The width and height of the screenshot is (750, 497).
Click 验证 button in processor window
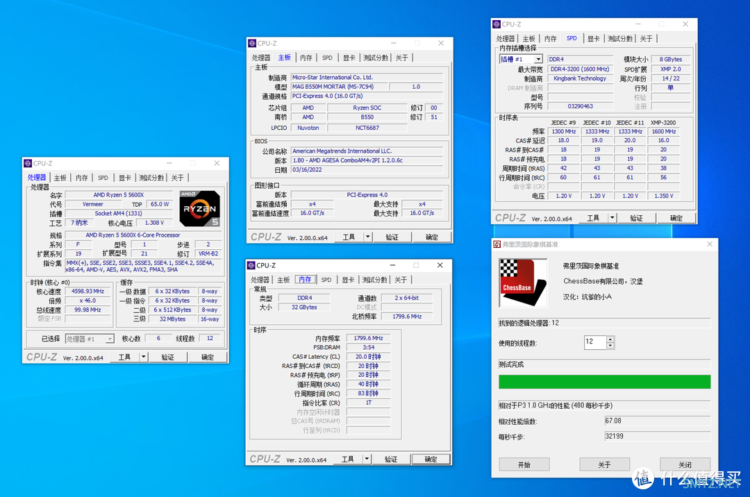point(168,357)
